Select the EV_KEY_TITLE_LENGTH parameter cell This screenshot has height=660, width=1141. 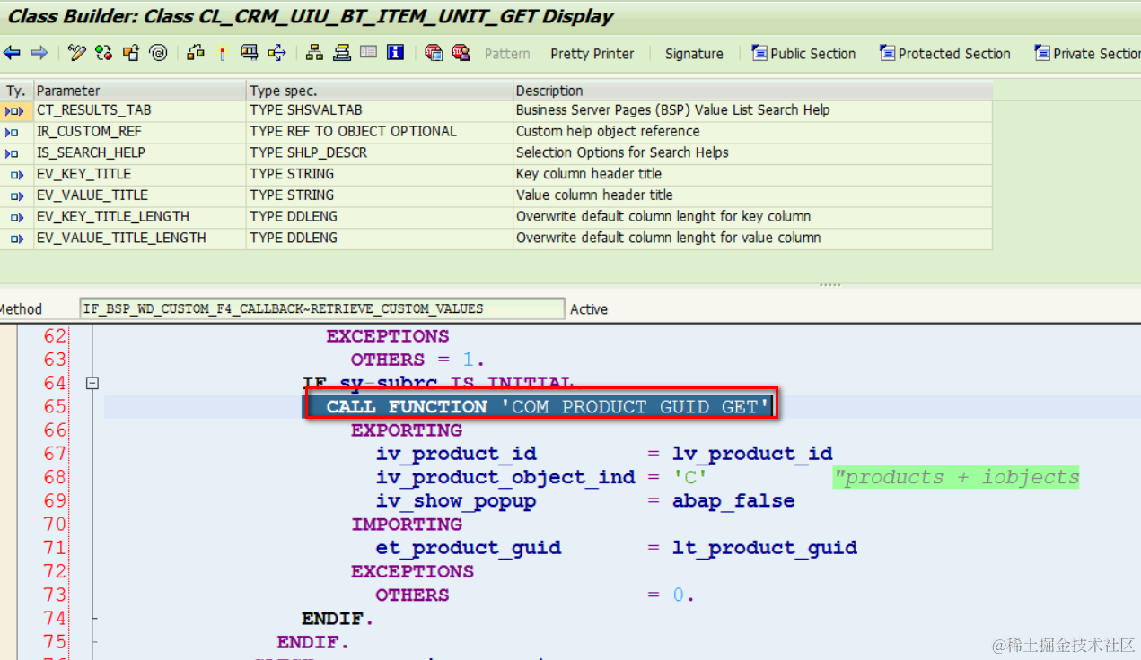click(139, 216)
